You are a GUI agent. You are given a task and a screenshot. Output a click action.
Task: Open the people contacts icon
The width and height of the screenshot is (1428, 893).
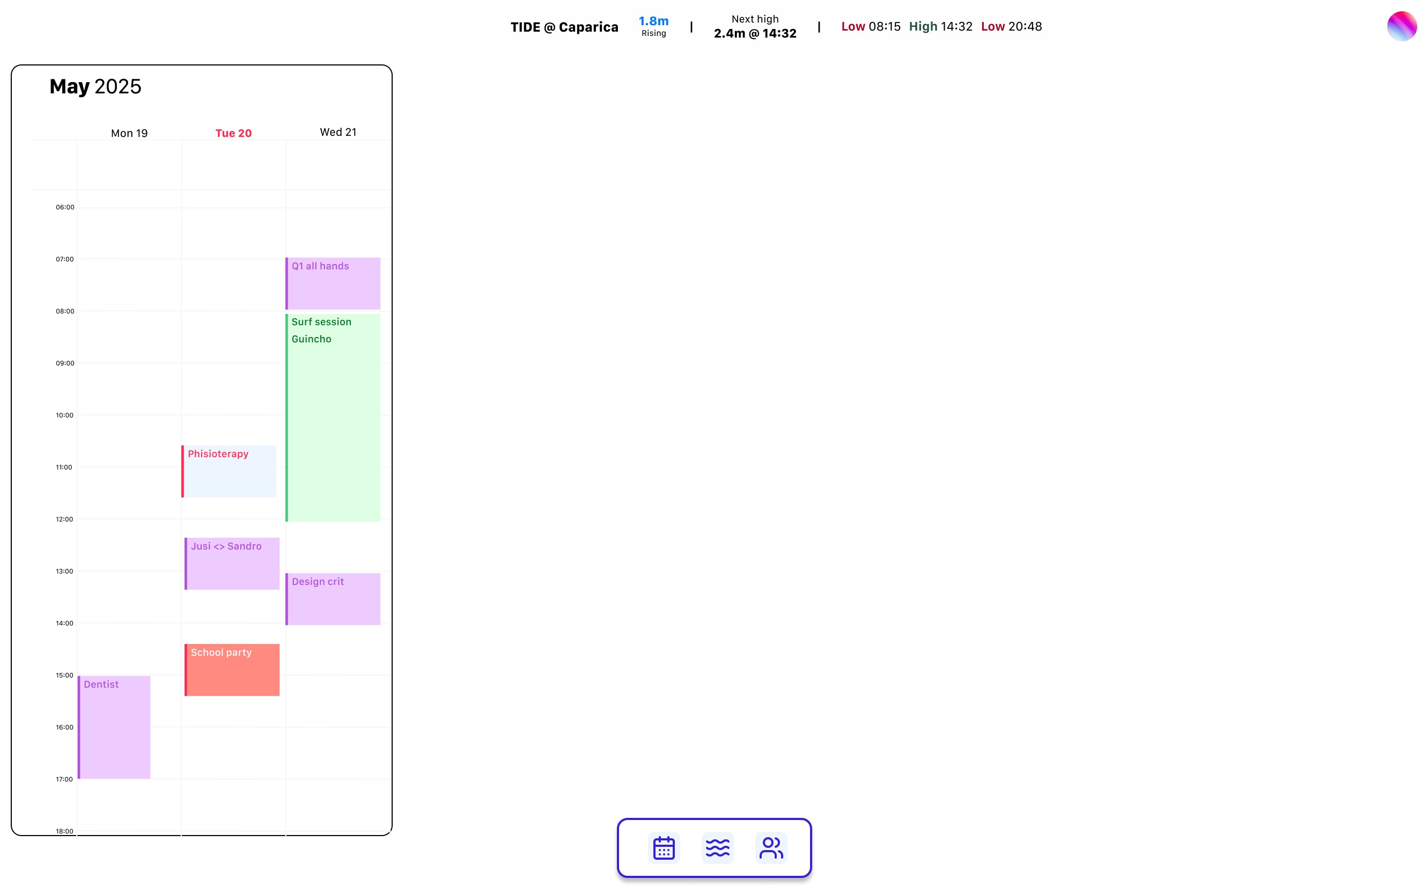[x=771, y=847]
